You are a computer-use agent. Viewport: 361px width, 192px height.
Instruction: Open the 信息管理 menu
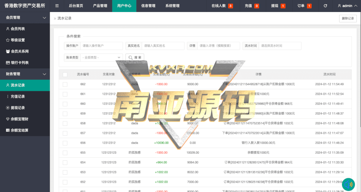pyautogui.click(x=148, y=6)
